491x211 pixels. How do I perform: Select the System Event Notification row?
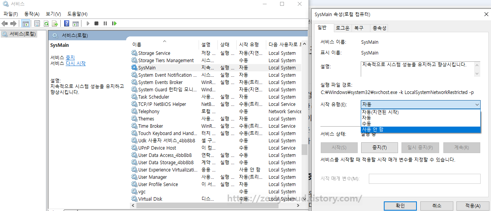click(x=216, y=75)
